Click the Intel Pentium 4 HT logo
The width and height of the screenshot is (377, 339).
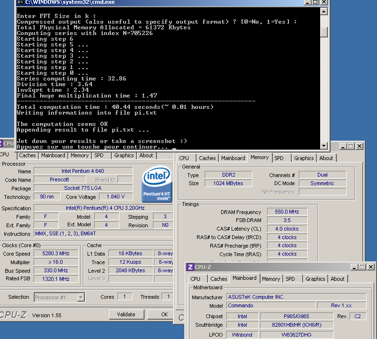point(157,184)
